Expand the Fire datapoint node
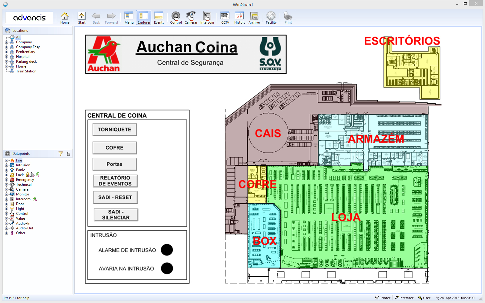The image size is (485, 303). (7, 160)
